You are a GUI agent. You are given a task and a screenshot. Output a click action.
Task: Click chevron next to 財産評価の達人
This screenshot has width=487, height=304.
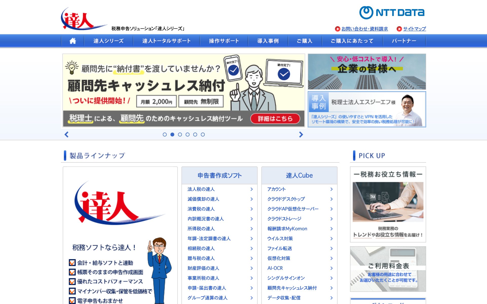pos(252,268)
